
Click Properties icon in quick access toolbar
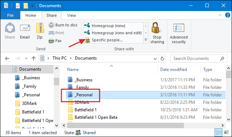tap(18, 6)
